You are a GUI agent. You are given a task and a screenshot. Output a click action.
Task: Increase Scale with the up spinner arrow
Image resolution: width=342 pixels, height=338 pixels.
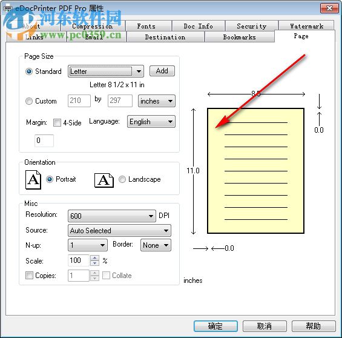[94, 258]
